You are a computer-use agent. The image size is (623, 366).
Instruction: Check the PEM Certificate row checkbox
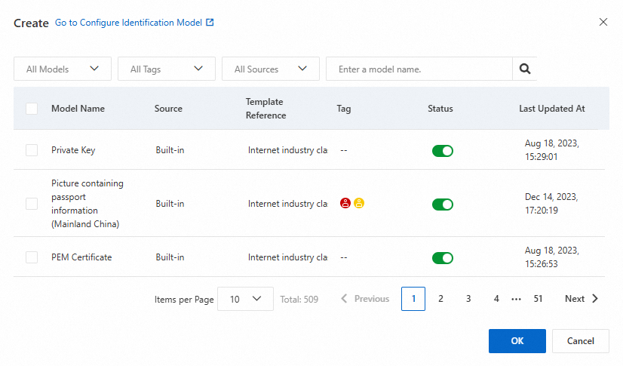[32, 257]
